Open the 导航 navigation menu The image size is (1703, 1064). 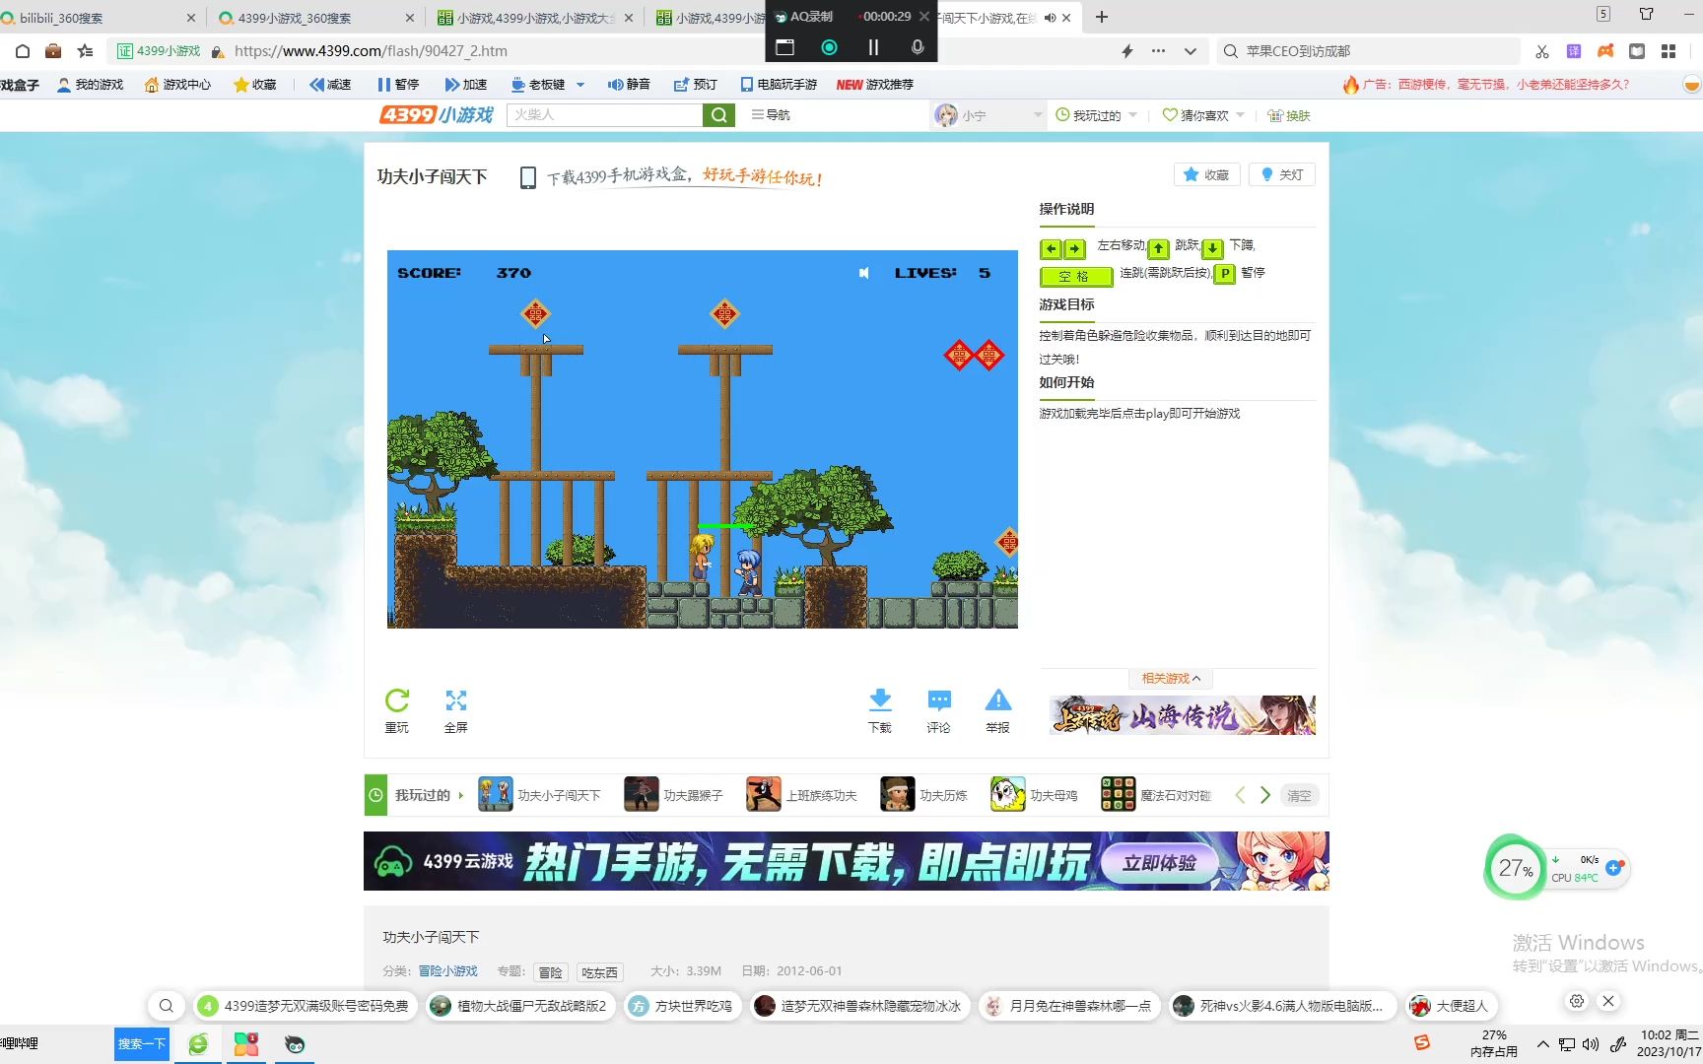(x=771, y=115)
